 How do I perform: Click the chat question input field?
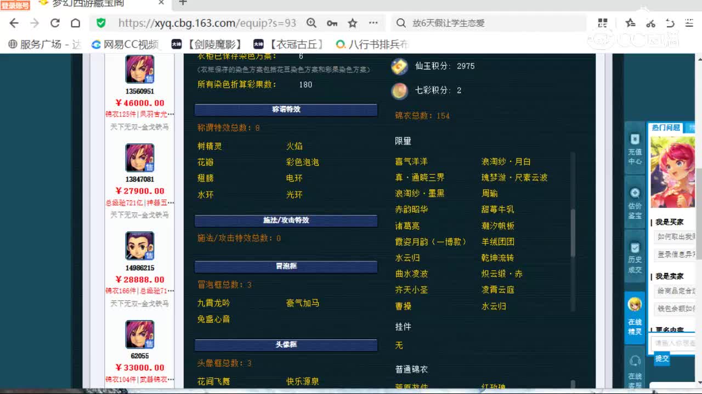[674, 343]
